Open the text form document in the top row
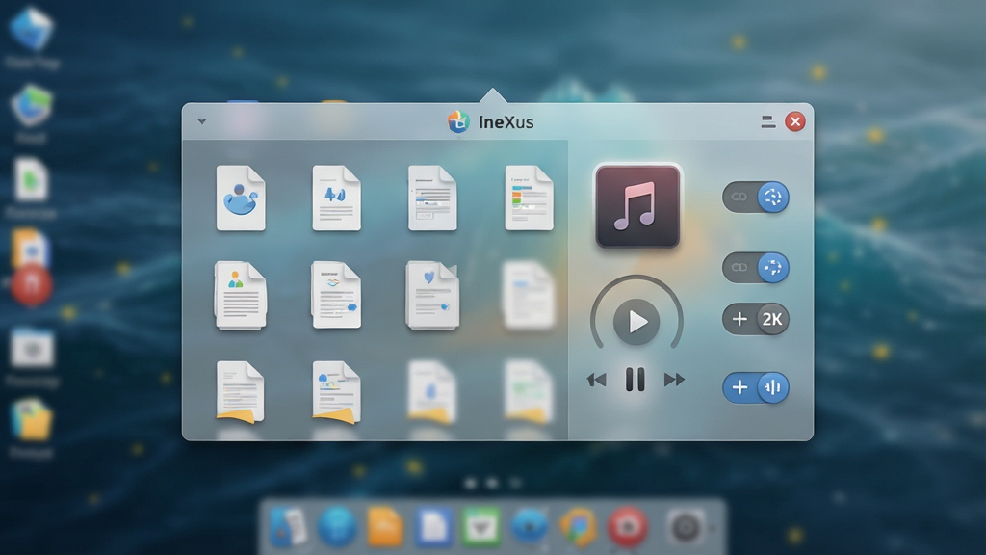Viewport: 986px width, 555px height. [x=432, y=198]
